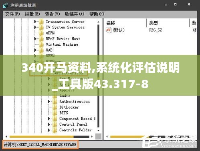Click tree pane vertical scroll down arrow
Screen dimensions: 200x151
tap(99, 131)
